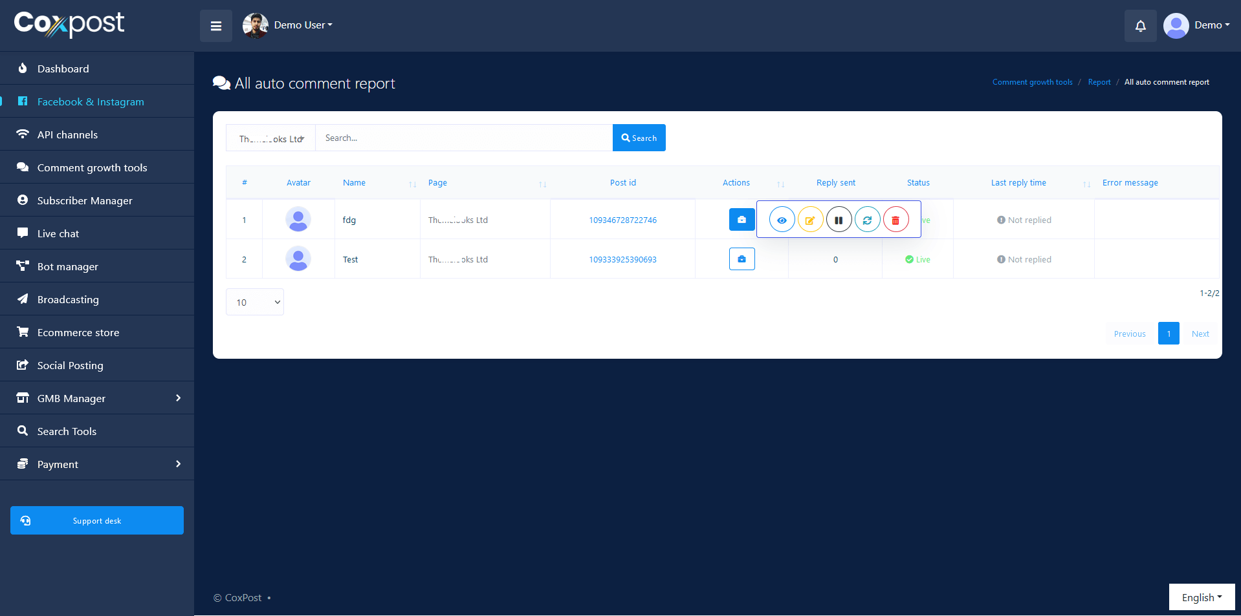Sort table by Last reply time
The width and height of the screenshot is (1241, 616).
(1018, 183)
